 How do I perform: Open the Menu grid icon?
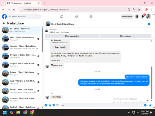137,16
